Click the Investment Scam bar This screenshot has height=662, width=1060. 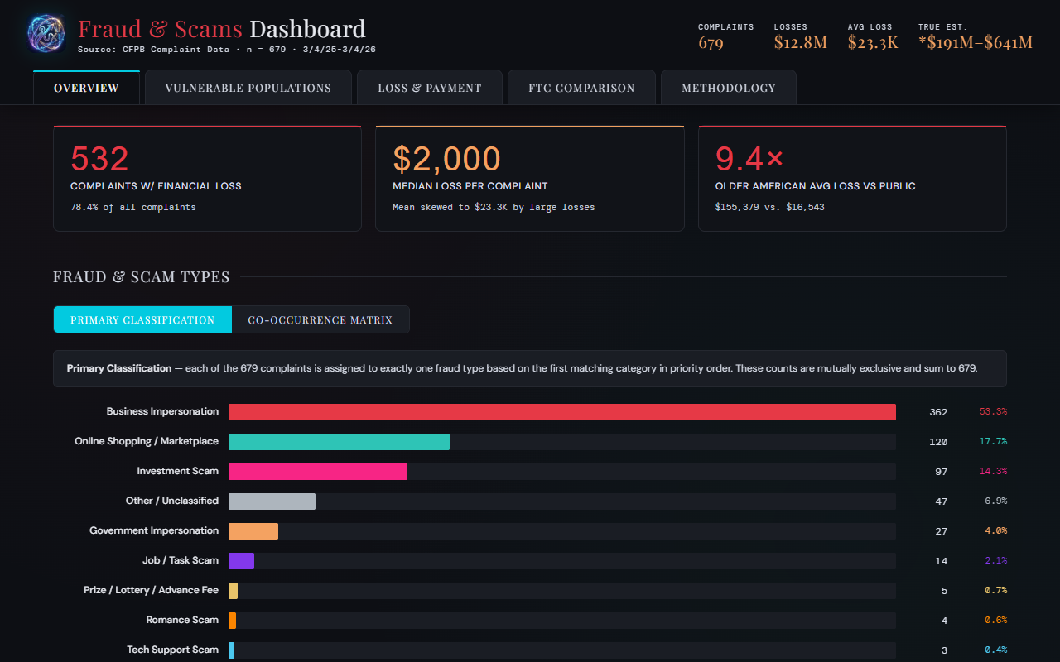tap(317, 471)
